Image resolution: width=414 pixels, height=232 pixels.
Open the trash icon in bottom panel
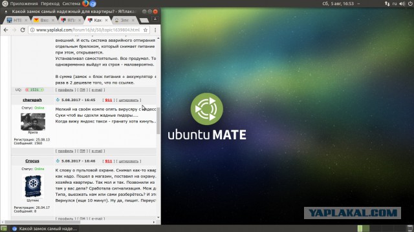409,228
